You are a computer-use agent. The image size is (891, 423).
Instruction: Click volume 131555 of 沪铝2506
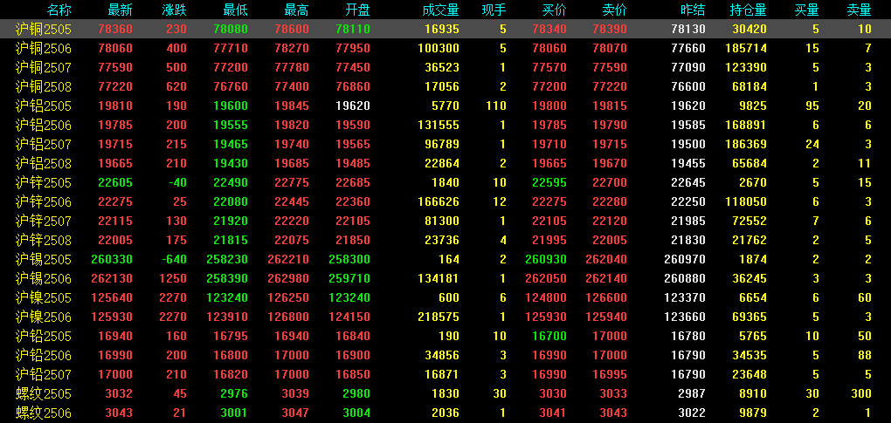click(439, 125)
